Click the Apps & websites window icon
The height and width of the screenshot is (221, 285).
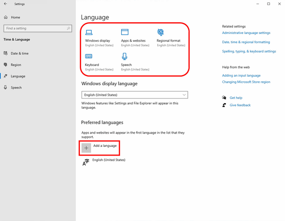tap(125, 32)
